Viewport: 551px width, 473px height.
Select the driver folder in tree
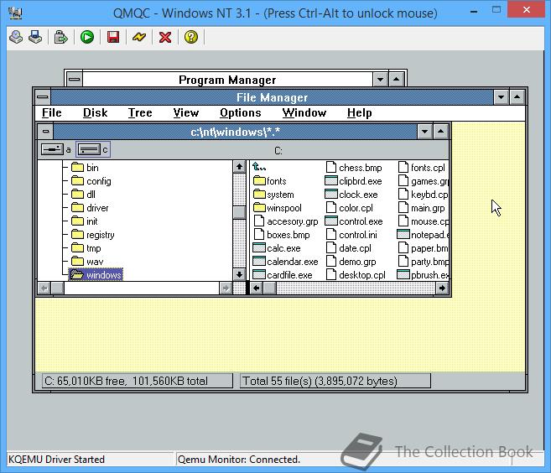pyautogui.click(x=90, y=208)
